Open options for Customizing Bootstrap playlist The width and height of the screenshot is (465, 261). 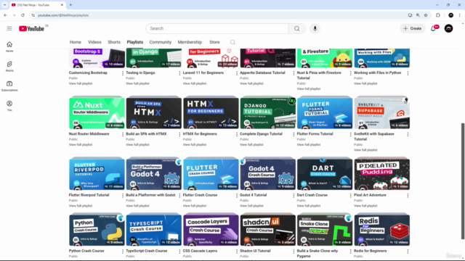coord(123,73)
